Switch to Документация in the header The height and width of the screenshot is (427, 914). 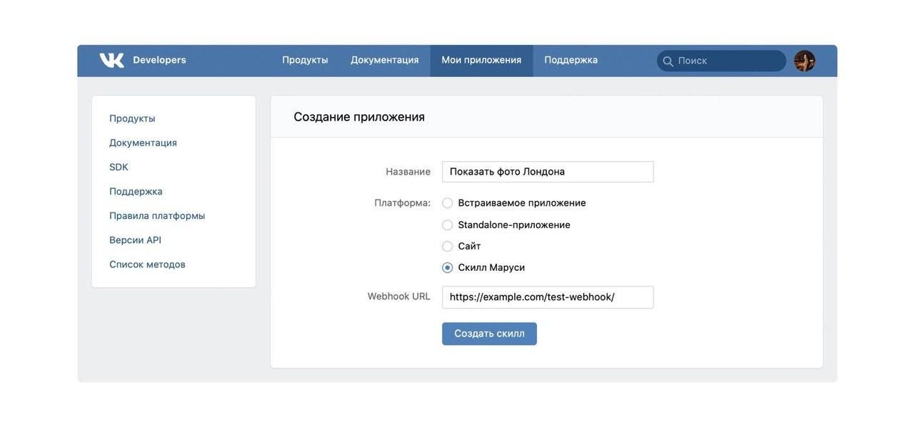384,61
